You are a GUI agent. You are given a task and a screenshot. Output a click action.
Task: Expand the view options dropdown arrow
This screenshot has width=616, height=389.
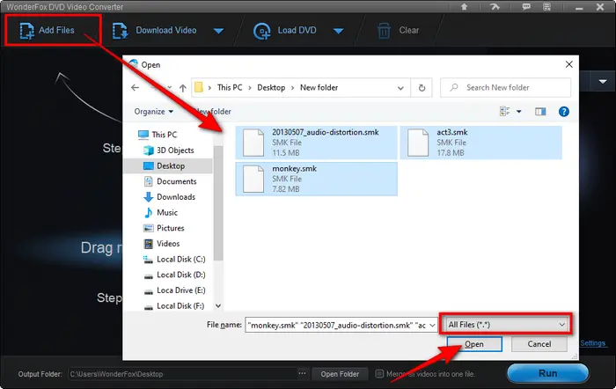(518, 112)
